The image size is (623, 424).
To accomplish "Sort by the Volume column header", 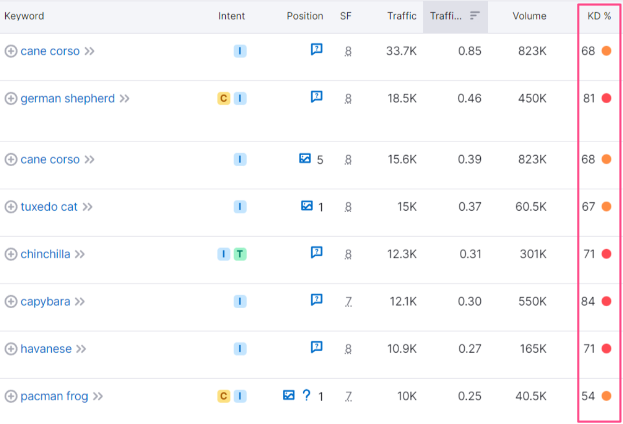I will coord(529,16).
